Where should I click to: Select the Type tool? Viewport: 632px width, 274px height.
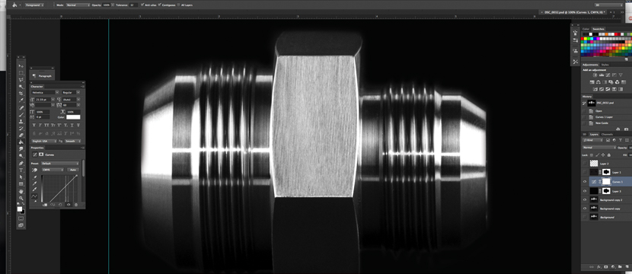(x=21, y=170)
